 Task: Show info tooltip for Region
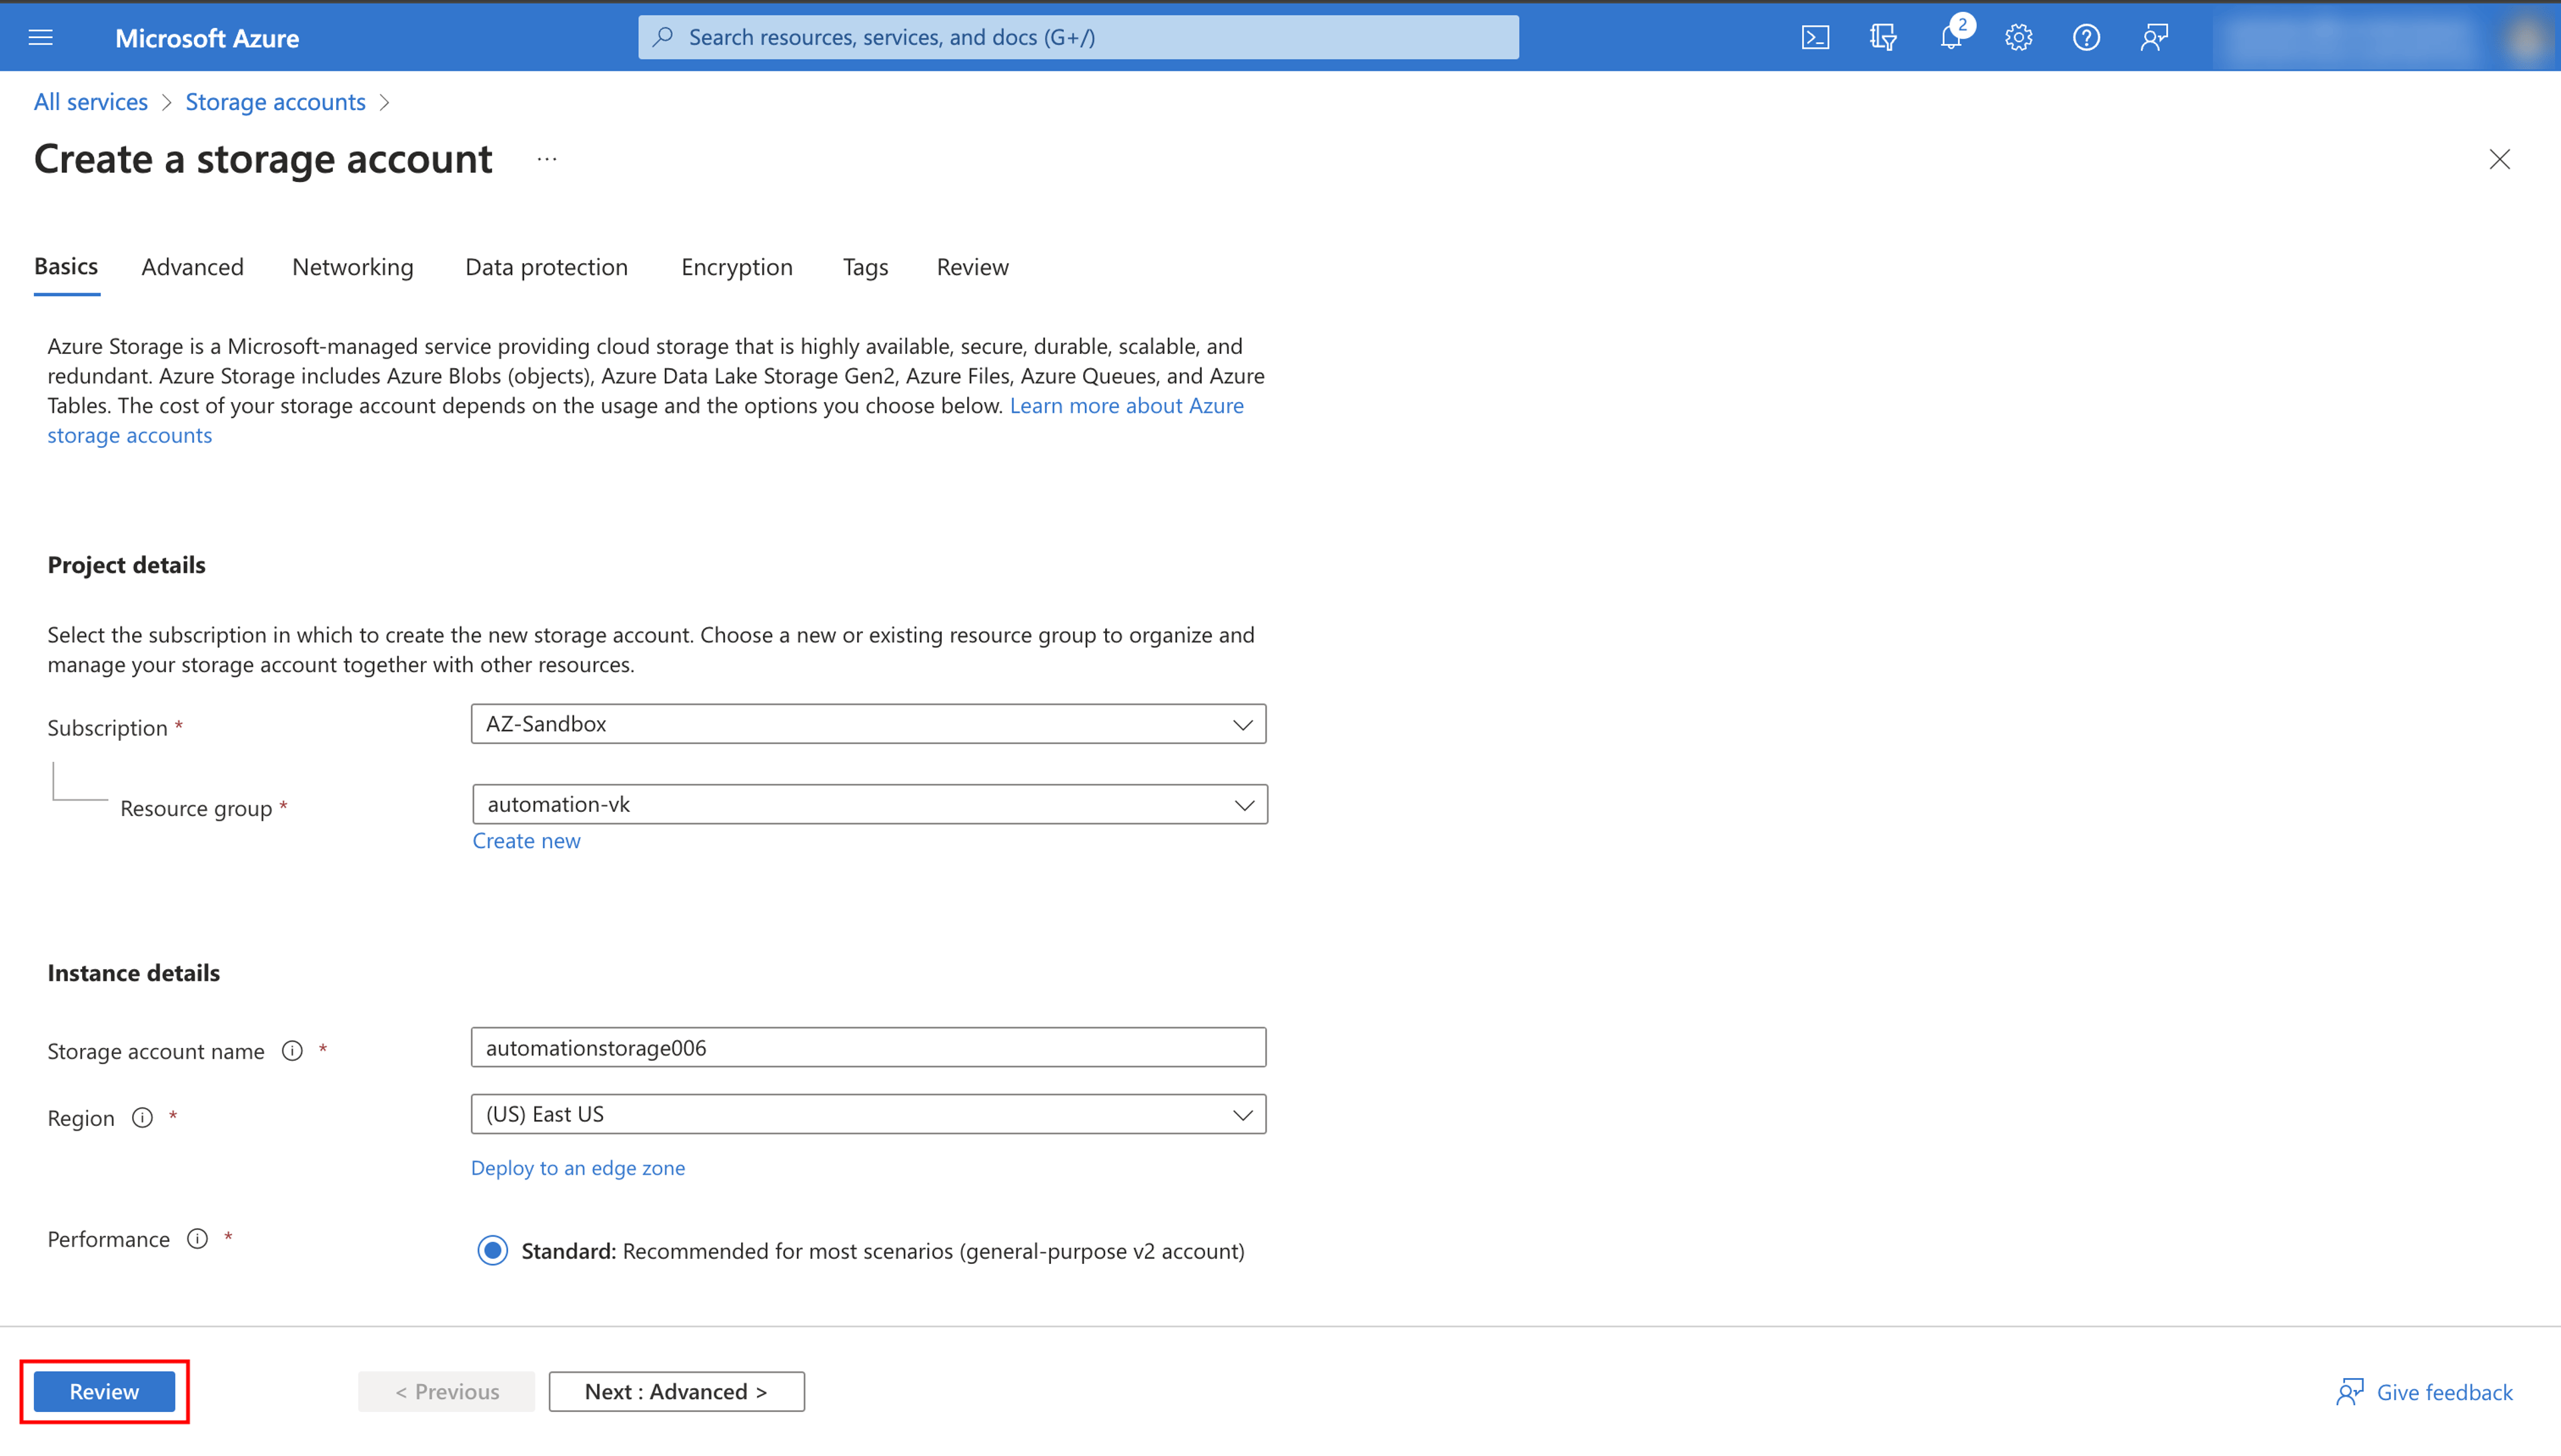pos(143,1118)
